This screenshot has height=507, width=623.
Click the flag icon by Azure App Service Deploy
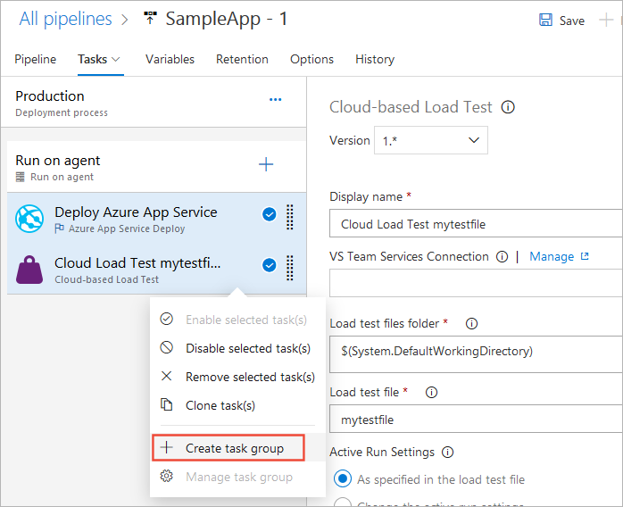pyautogui.click(x=59, y=229)
